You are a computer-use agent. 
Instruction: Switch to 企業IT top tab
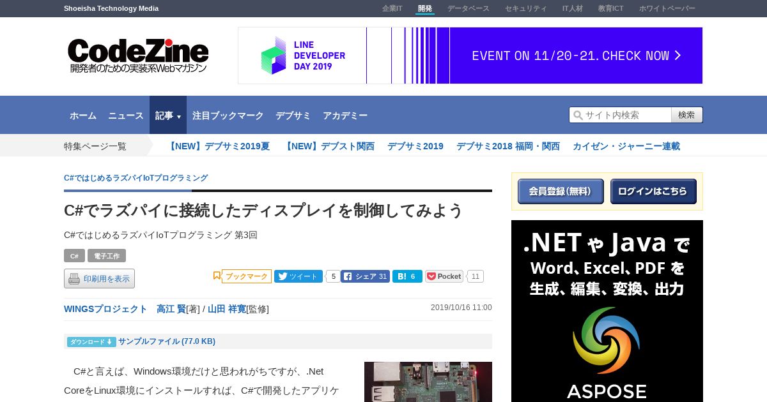392,8
